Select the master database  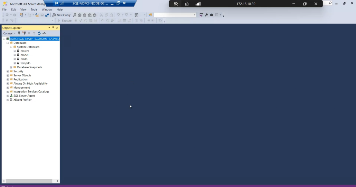tap(25, 51)
